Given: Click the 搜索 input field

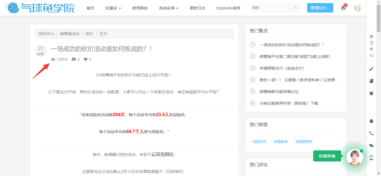Looking at the screenshot, I should coord(271,8).
